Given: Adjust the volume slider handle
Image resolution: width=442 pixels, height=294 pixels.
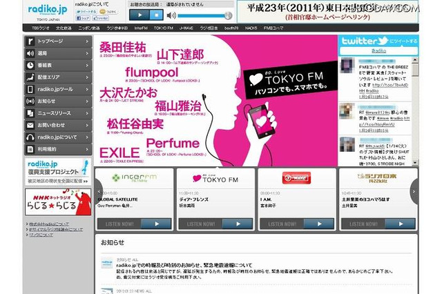Looking at the screenshot, I should tap(229, 15).
